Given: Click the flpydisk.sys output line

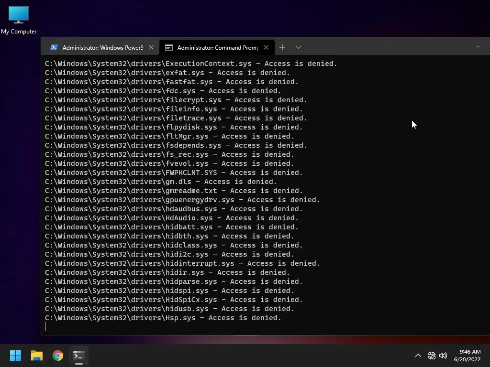Looking at the screenshot, I should [174, 127].
